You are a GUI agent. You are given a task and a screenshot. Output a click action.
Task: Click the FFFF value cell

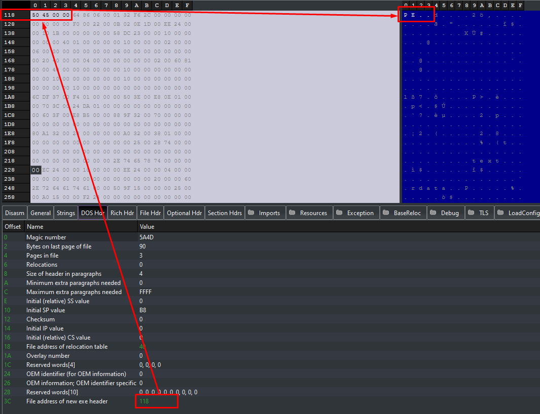[x=146, y=292]
